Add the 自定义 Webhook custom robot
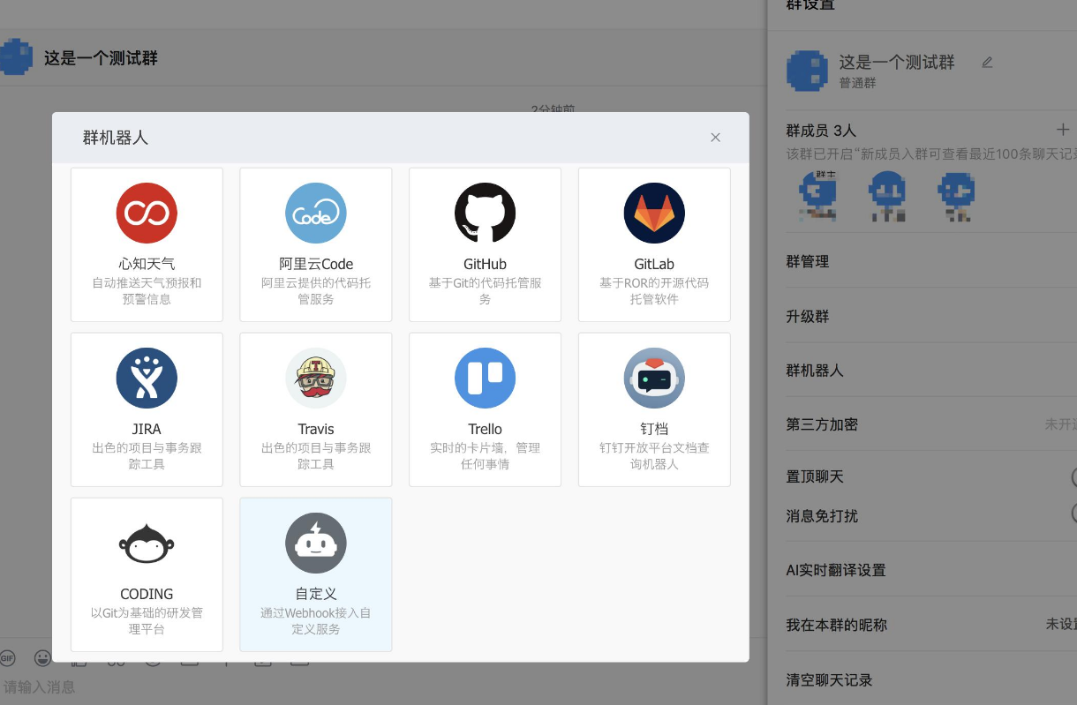This screenshot has height=705, width=1077. 316,543
